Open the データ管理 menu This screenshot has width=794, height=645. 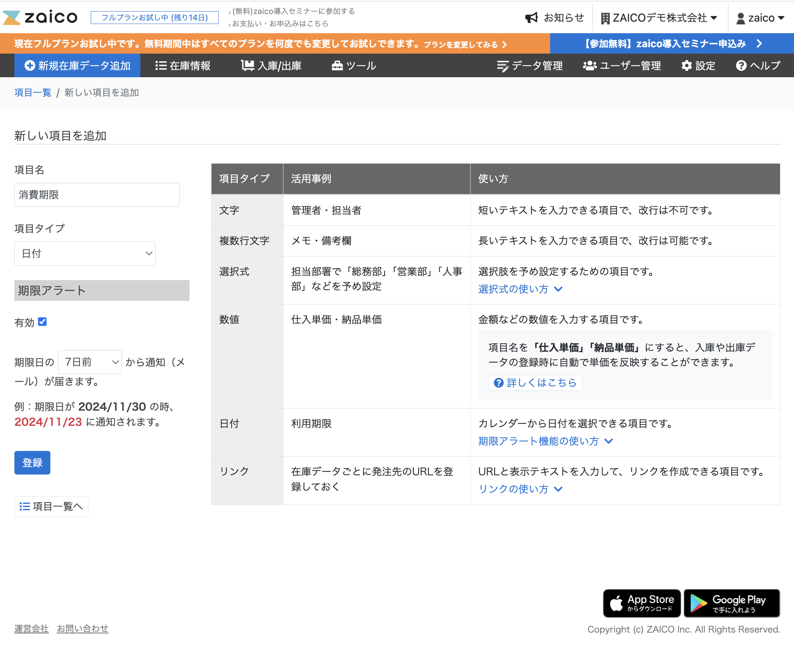click(530, 66)
